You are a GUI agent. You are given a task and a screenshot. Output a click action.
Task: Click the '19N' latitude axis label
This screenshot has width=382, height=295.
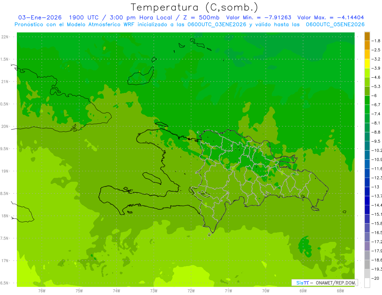click(5, 171)
